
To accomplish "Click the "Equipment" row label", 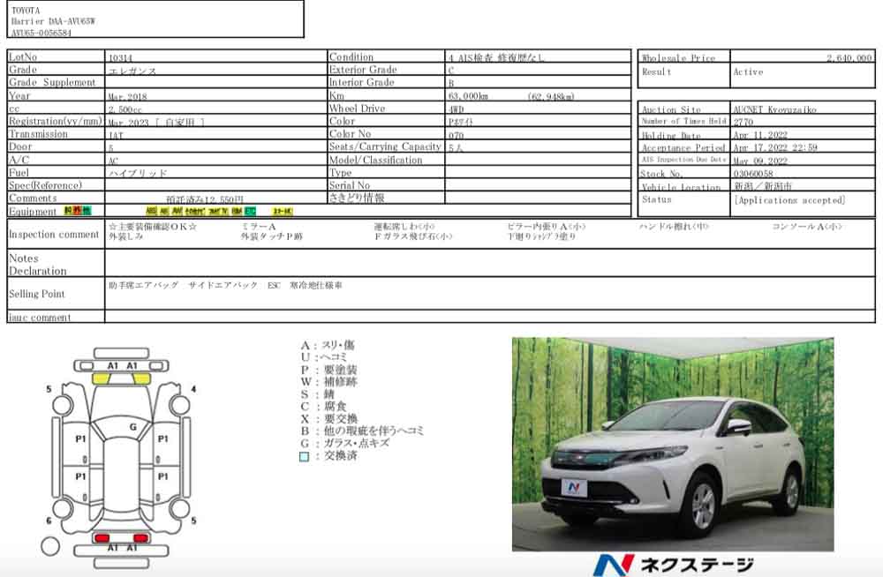I will coord(32,212).
